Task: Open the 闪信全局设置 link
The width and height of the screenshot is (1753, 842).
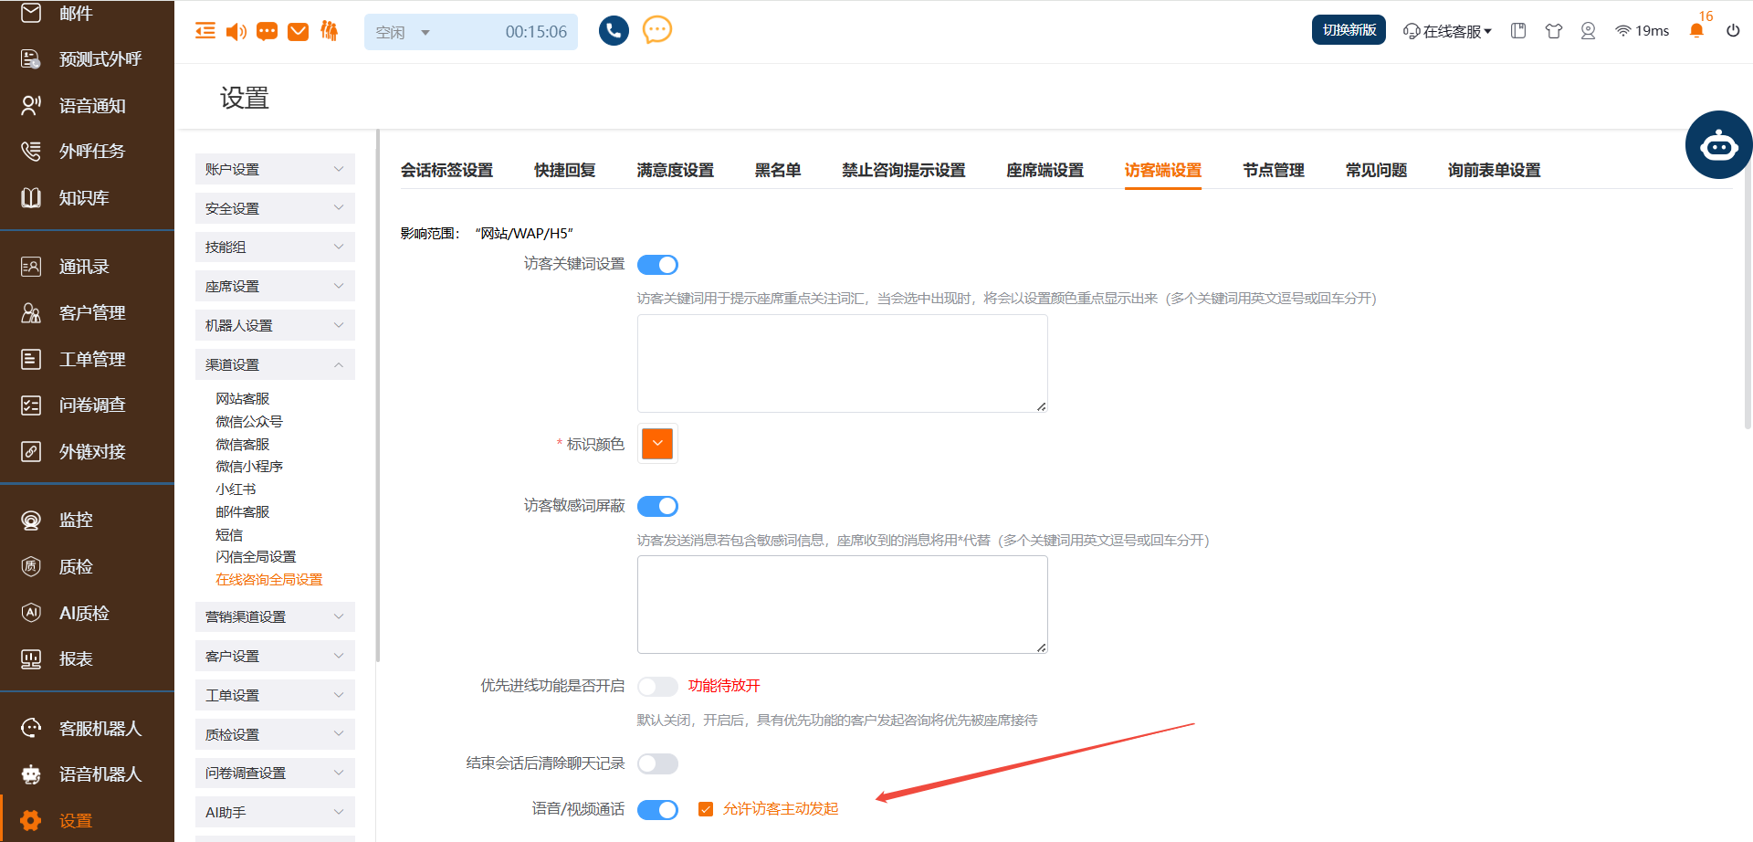Action: tap(256, 557)
